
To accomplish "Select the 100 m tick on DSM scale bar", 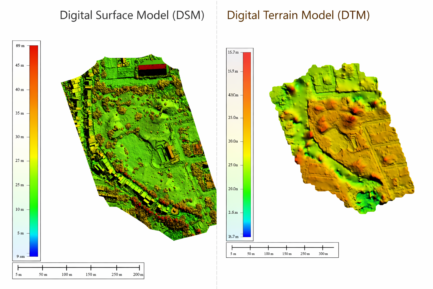I will 67,268.
